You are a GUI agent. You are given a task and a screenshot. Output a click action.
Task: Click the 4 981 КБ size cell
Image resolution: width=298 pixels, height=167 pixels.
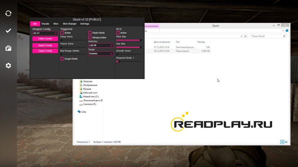coord(206,51)
